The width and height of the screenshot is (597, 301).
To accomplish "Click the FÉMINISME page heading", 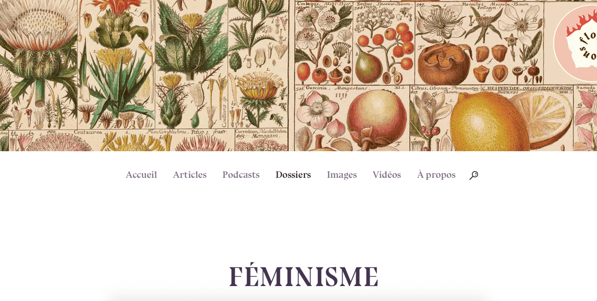I will pyautogui.click(x=303, y=277).
